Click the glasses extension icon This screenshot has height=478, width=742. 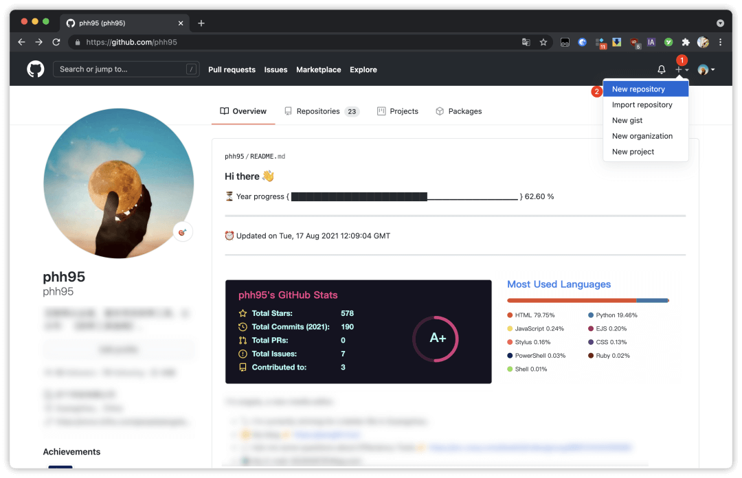coord(565,42)
